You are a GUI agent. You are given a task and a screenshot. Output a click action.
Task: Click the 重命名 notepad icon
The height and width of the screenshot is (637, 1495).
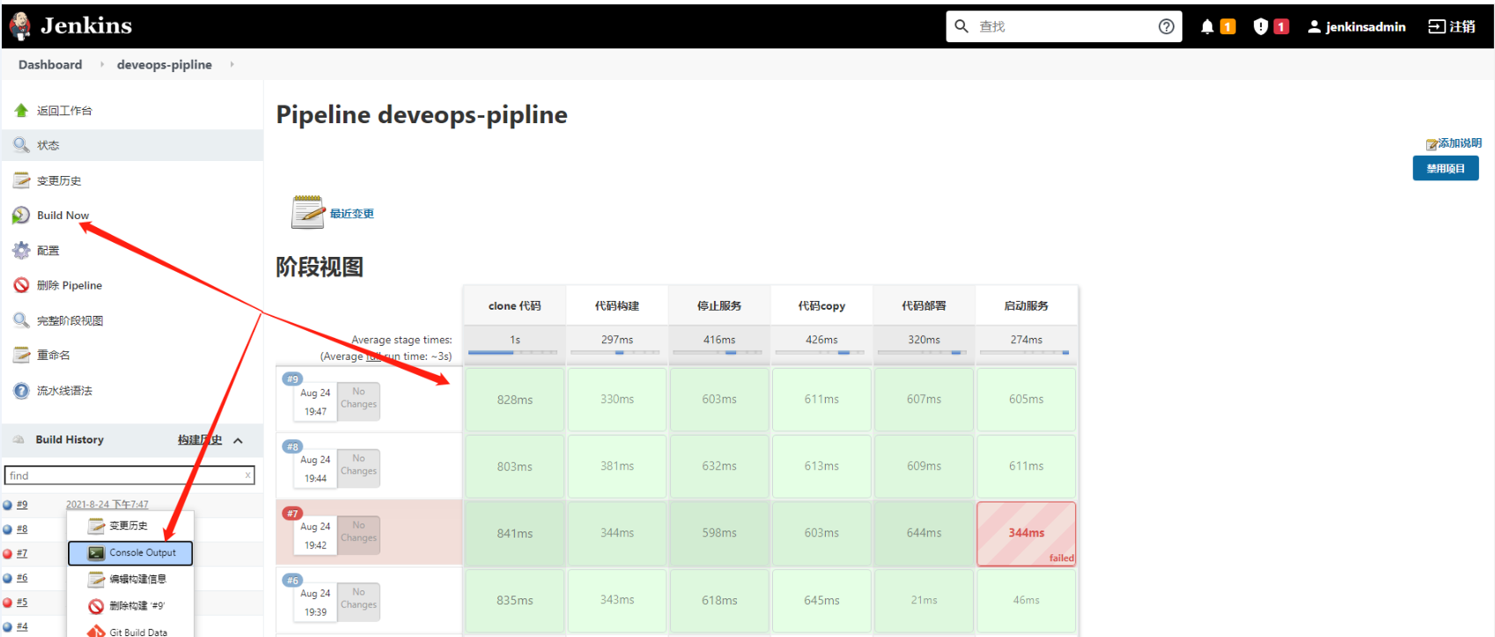(x=21, y=355)
